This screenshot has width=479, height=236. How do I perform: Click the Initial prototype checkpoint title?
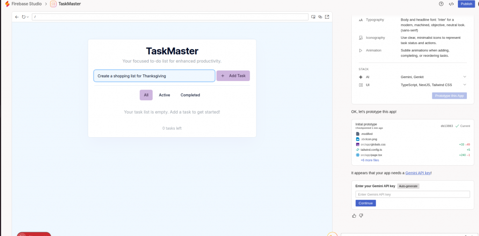[x=366, y=125]
